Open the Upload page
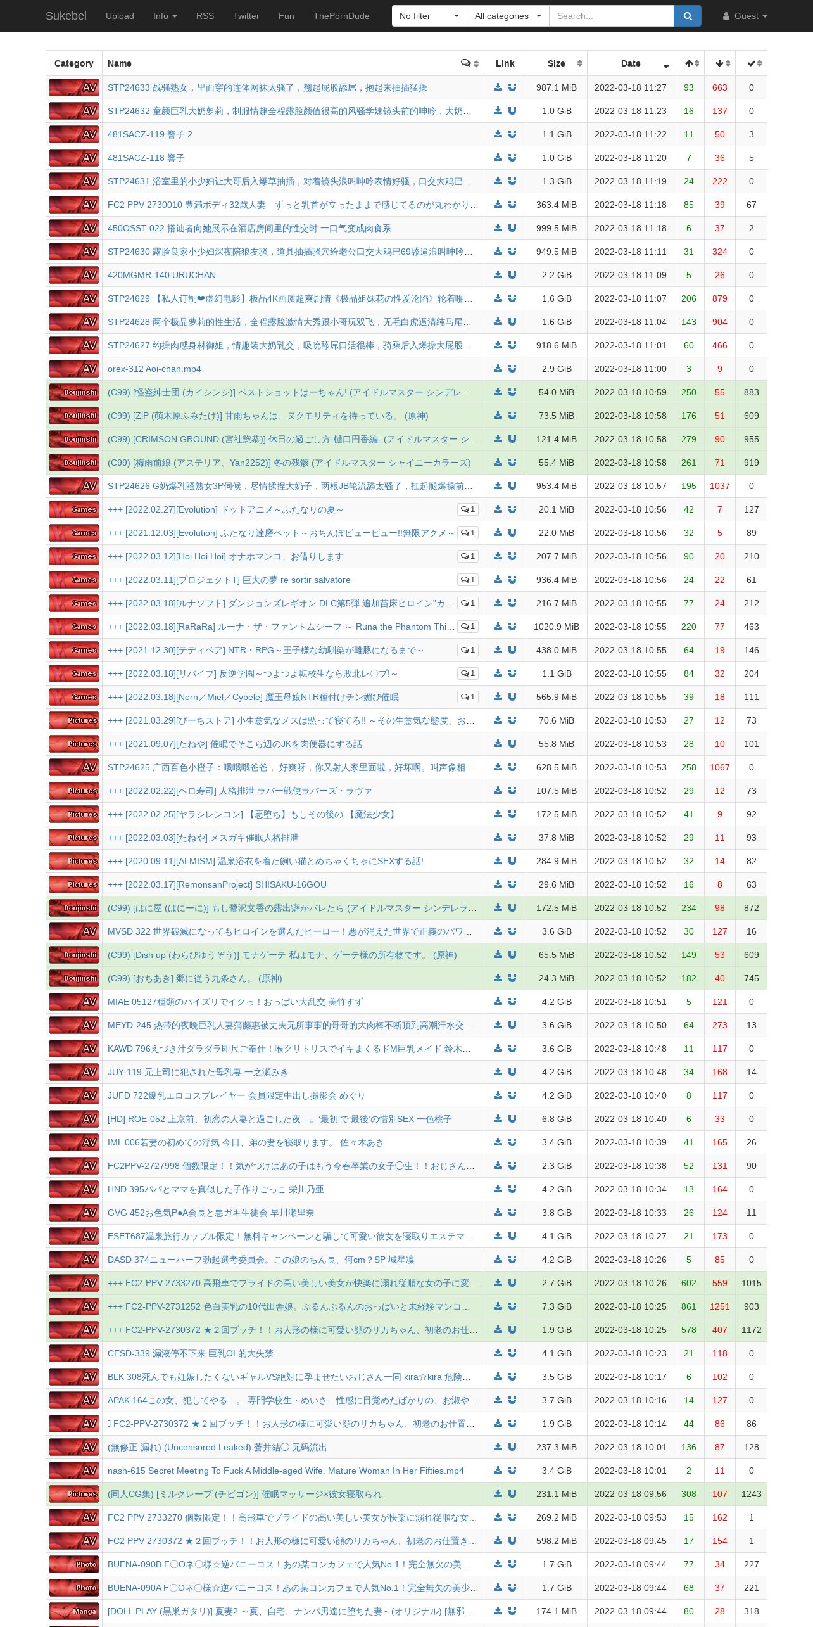 click(120, 16)
